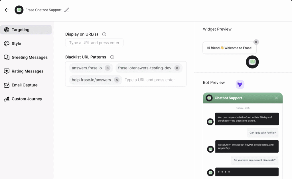
Task: Click the 'Can I pay with PayPal?' message
Action: [263, 133]
